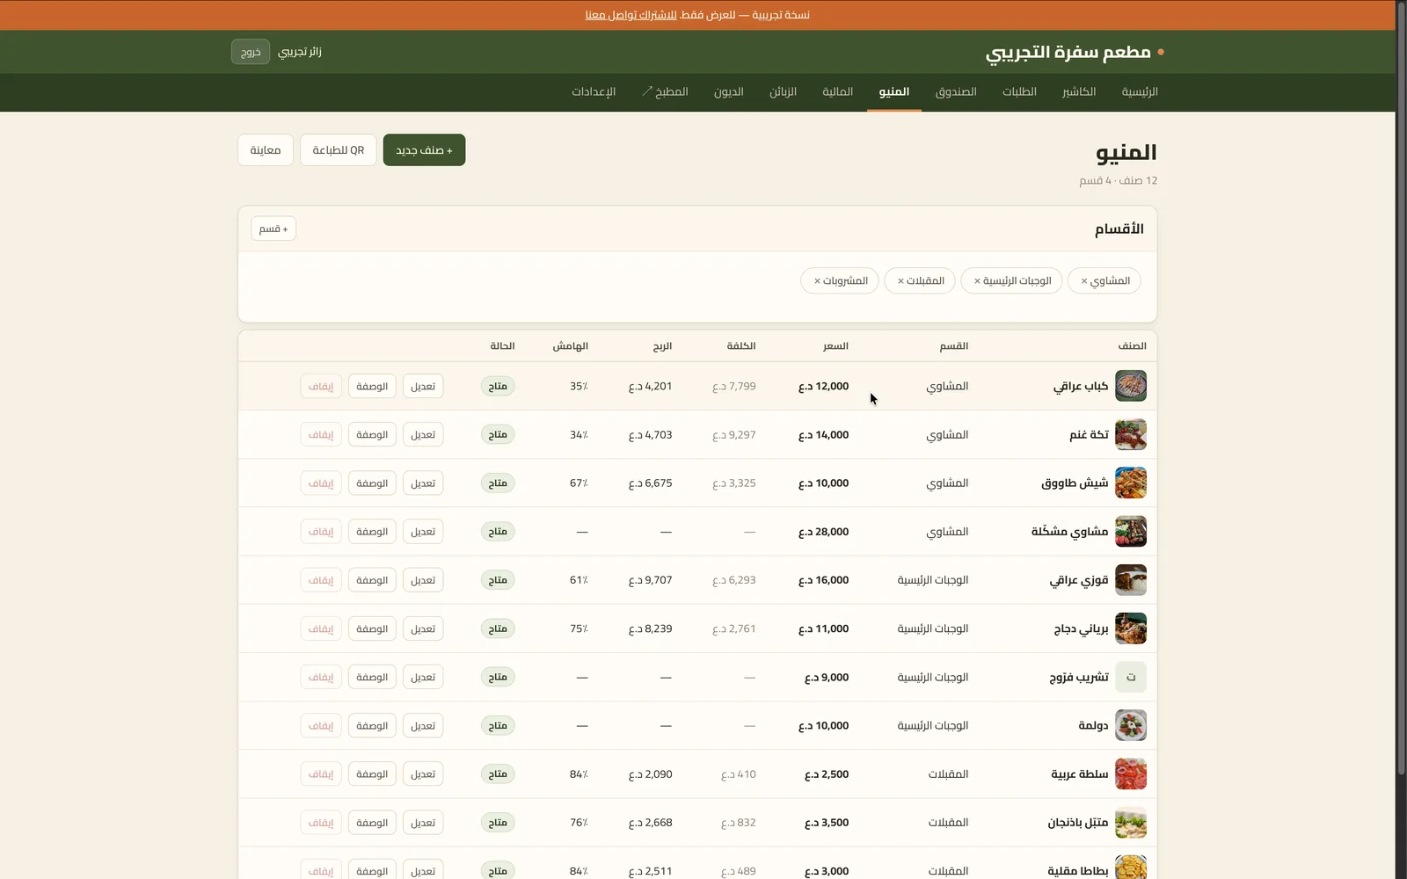This screenshot has width=1407, height=879.
Task: Remove the المقبلات section chip
Action: tap(900, 281)
